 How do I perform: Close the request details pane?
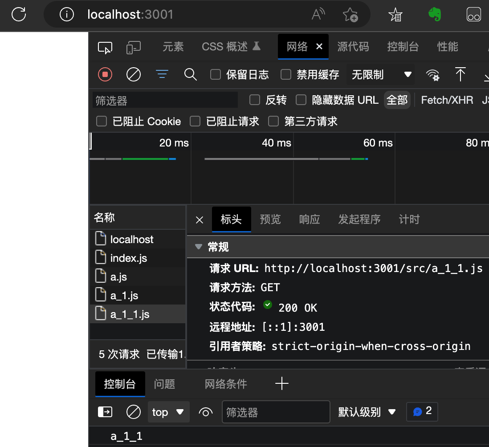pyautogui.click(x=200, y=220)
